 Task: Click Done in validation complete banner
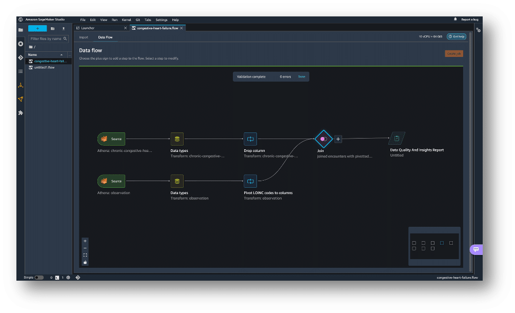(302, 76)
